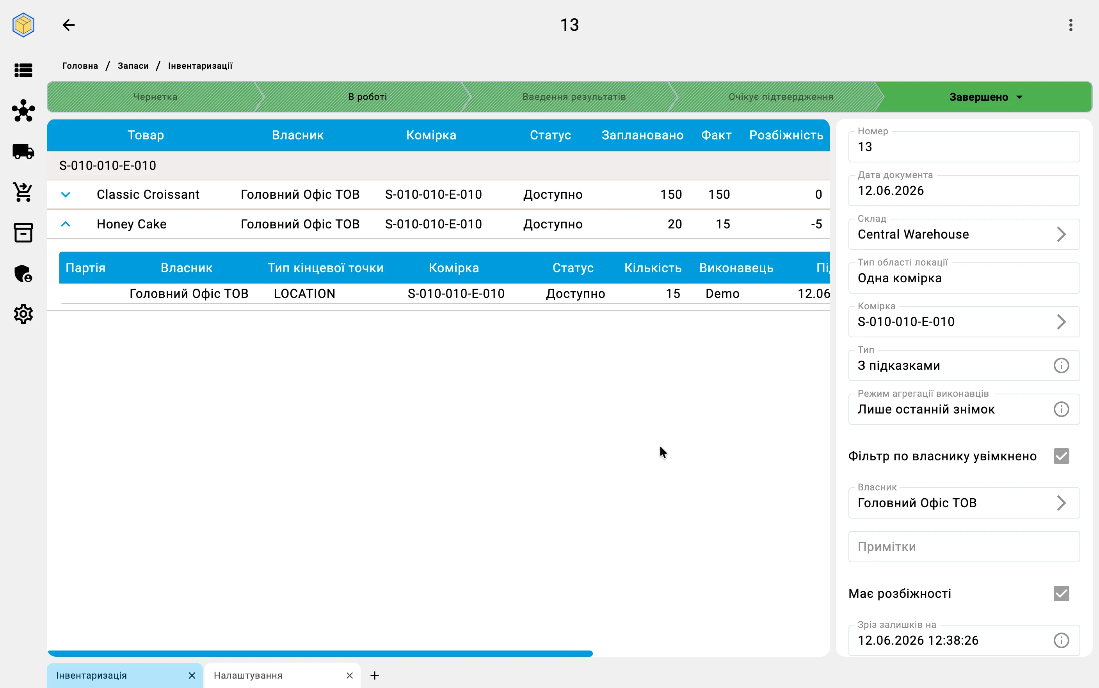
Task: Open Комірка S-010-010-E-010 selector chevron
Action: click(1061, 322)
